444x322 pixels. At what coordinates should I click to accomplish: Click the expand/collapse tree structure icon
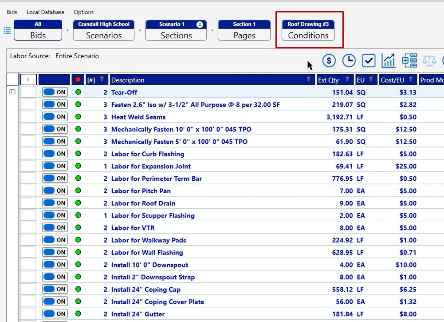pyautogui.click(x=409, y=61)
